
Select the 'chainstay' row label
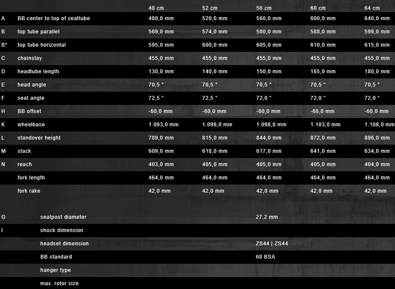30,58
